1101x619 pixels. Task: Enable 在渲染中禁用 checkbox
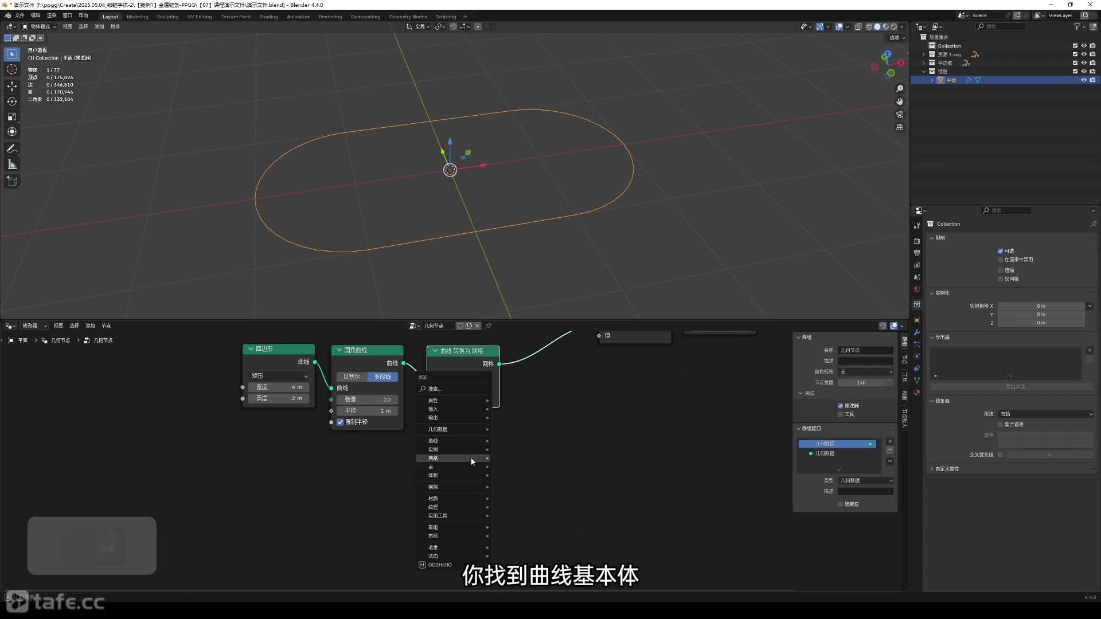pos(1001,260)
